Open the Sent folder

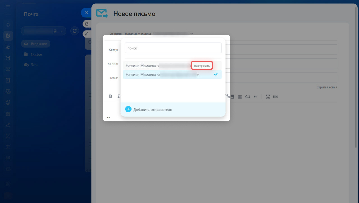[34, 65]
